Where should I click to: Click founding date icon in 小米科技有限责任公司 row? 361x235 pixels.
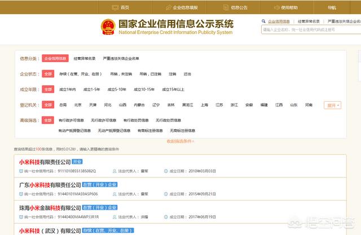[166, 171]
